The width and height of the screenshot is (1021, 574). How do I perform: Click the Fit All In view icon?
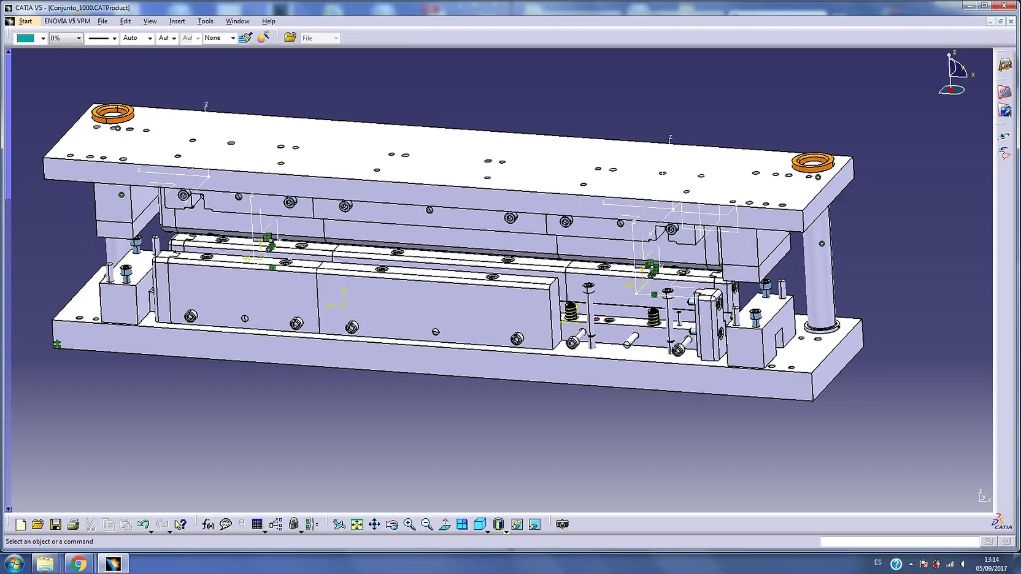(356, 524)
